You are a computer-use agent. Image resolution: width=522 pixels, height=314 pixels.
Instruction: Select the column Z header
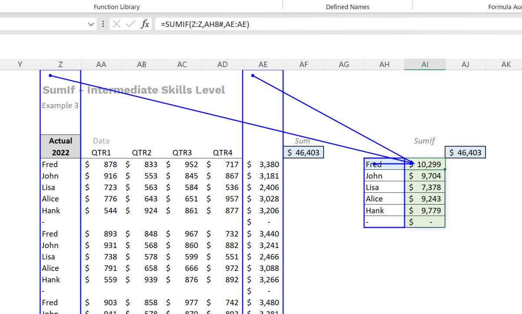[60, 64]
